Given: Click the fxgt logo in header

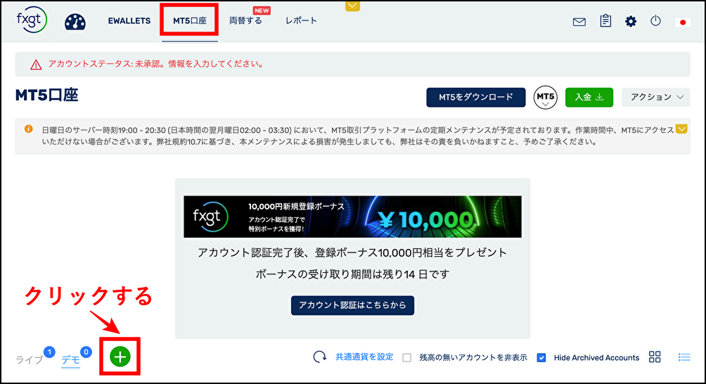Looking at the screenshot, I should coord(32,20).
